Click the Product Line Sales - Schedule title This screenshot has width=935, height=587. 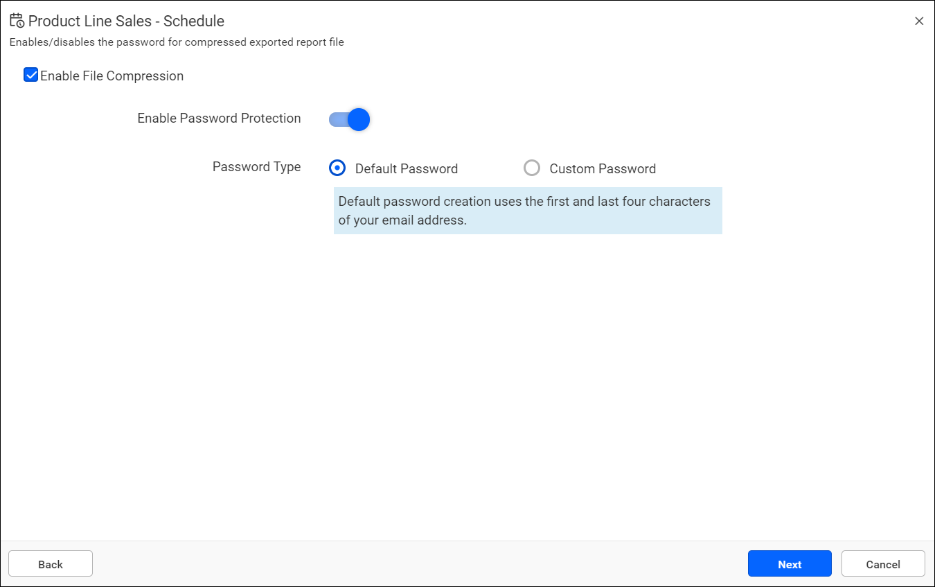point(126,21)
